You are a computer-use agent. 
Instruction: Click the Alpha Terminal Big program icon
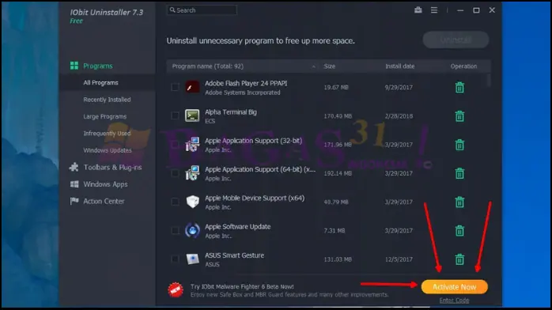pyautogui.click(x=192, y=115)
